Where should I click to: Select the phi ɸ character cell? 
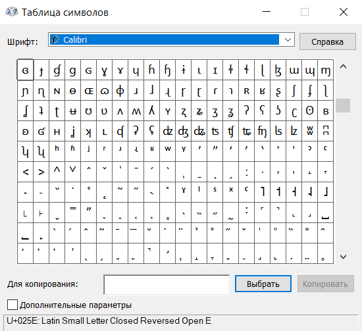pyautogui.click(x=120, y=90)
